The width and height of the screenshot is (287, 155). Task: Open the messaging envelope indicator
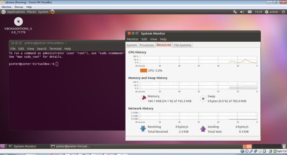[249, 12]
